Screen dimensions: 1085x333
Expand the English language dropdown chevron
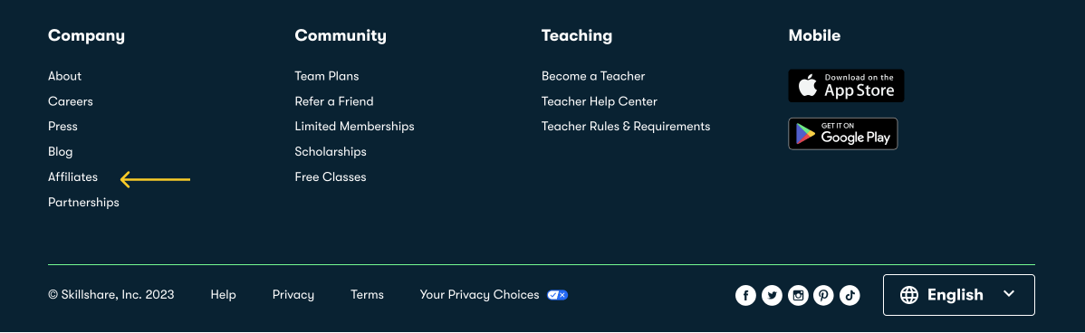click(x=1009, y=293)
